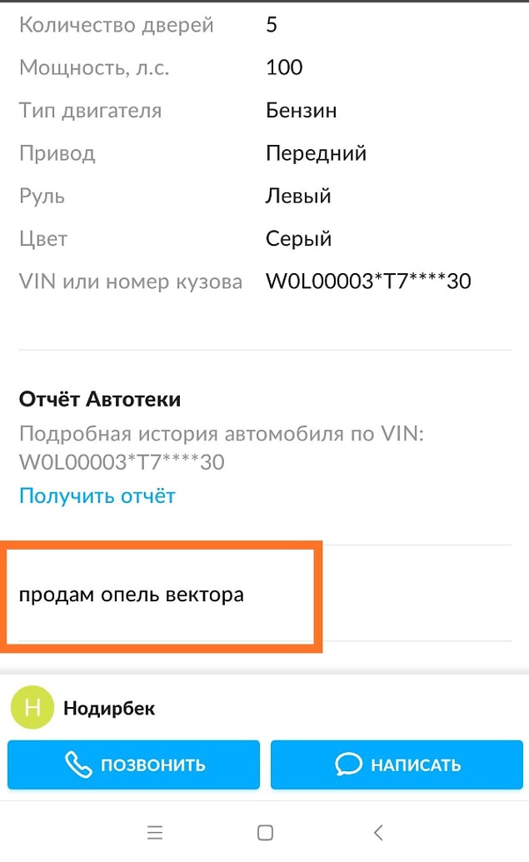This screenshot has width=529, height=862.
Task: Tap the Количество дверей value 5
Action: tap(272, 25)
